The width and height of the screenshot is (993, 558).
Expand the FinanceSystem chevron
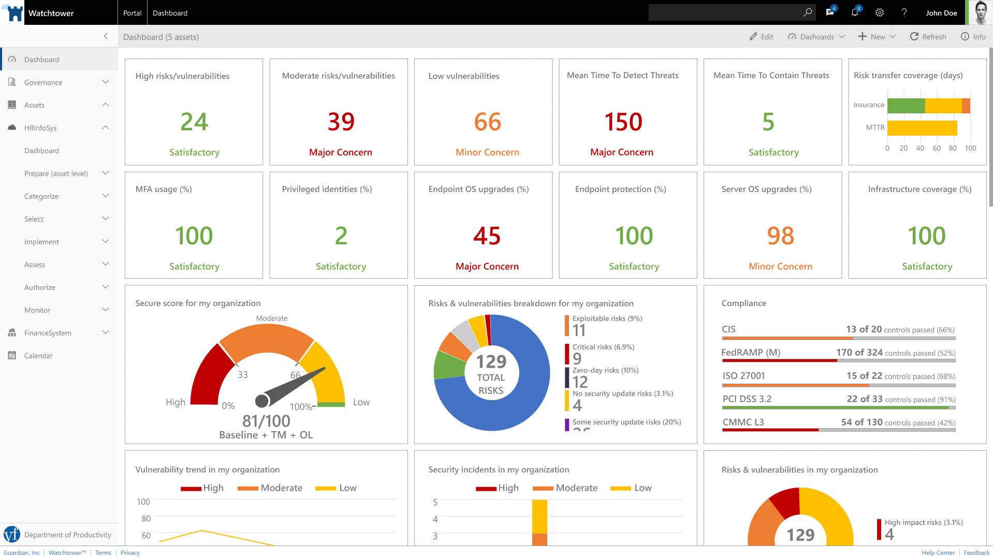pos(106,332)
